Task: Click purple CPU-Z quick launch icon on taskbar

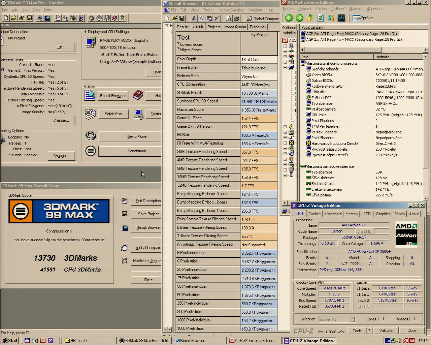Action: (51, 341)
